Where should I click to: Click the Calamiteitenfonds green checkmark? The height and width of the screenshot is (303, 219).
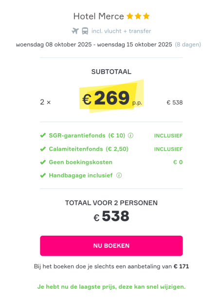[43, 149]
